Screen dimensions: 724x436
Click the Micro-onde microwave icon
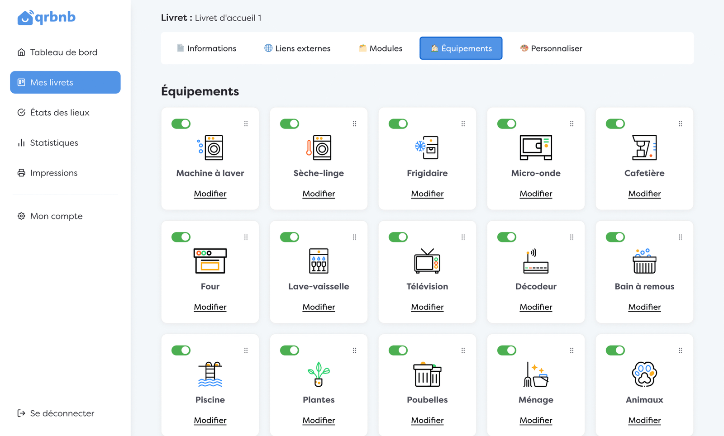pyautogui.click(x=536, y=147)
